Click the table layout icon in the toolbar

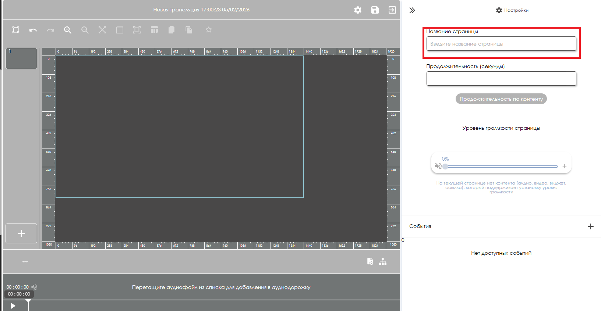(x=154, y=30)
